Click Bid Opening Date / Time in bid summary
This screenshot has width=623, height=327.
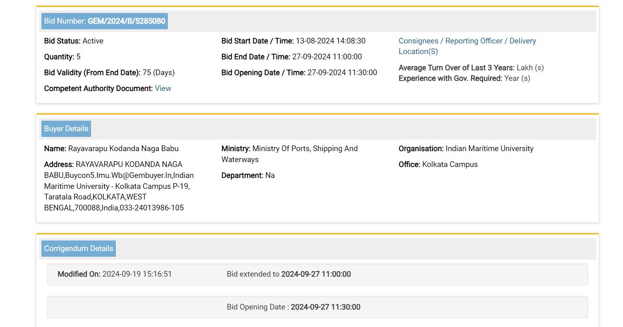[x=299, y=73]
